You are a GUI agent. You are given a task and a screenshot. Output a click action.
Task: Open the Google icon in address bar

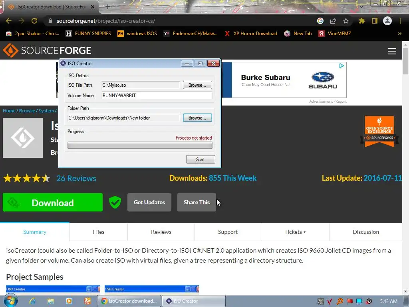coord(320,21)
